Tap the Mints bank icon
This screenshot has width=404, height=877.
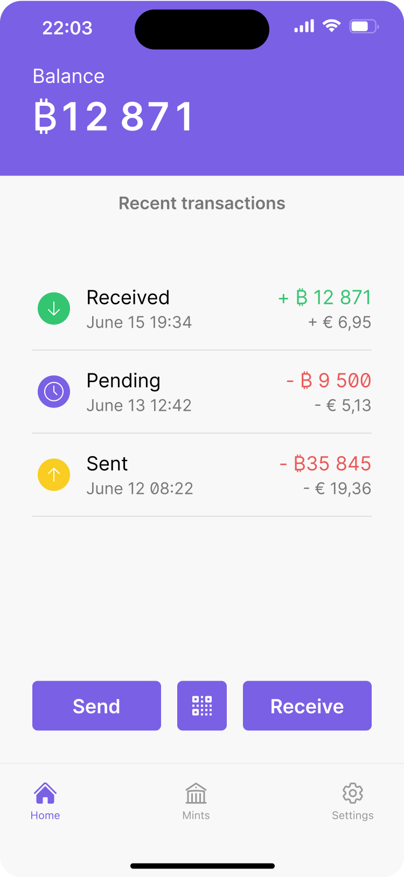(x=196, y=793)
